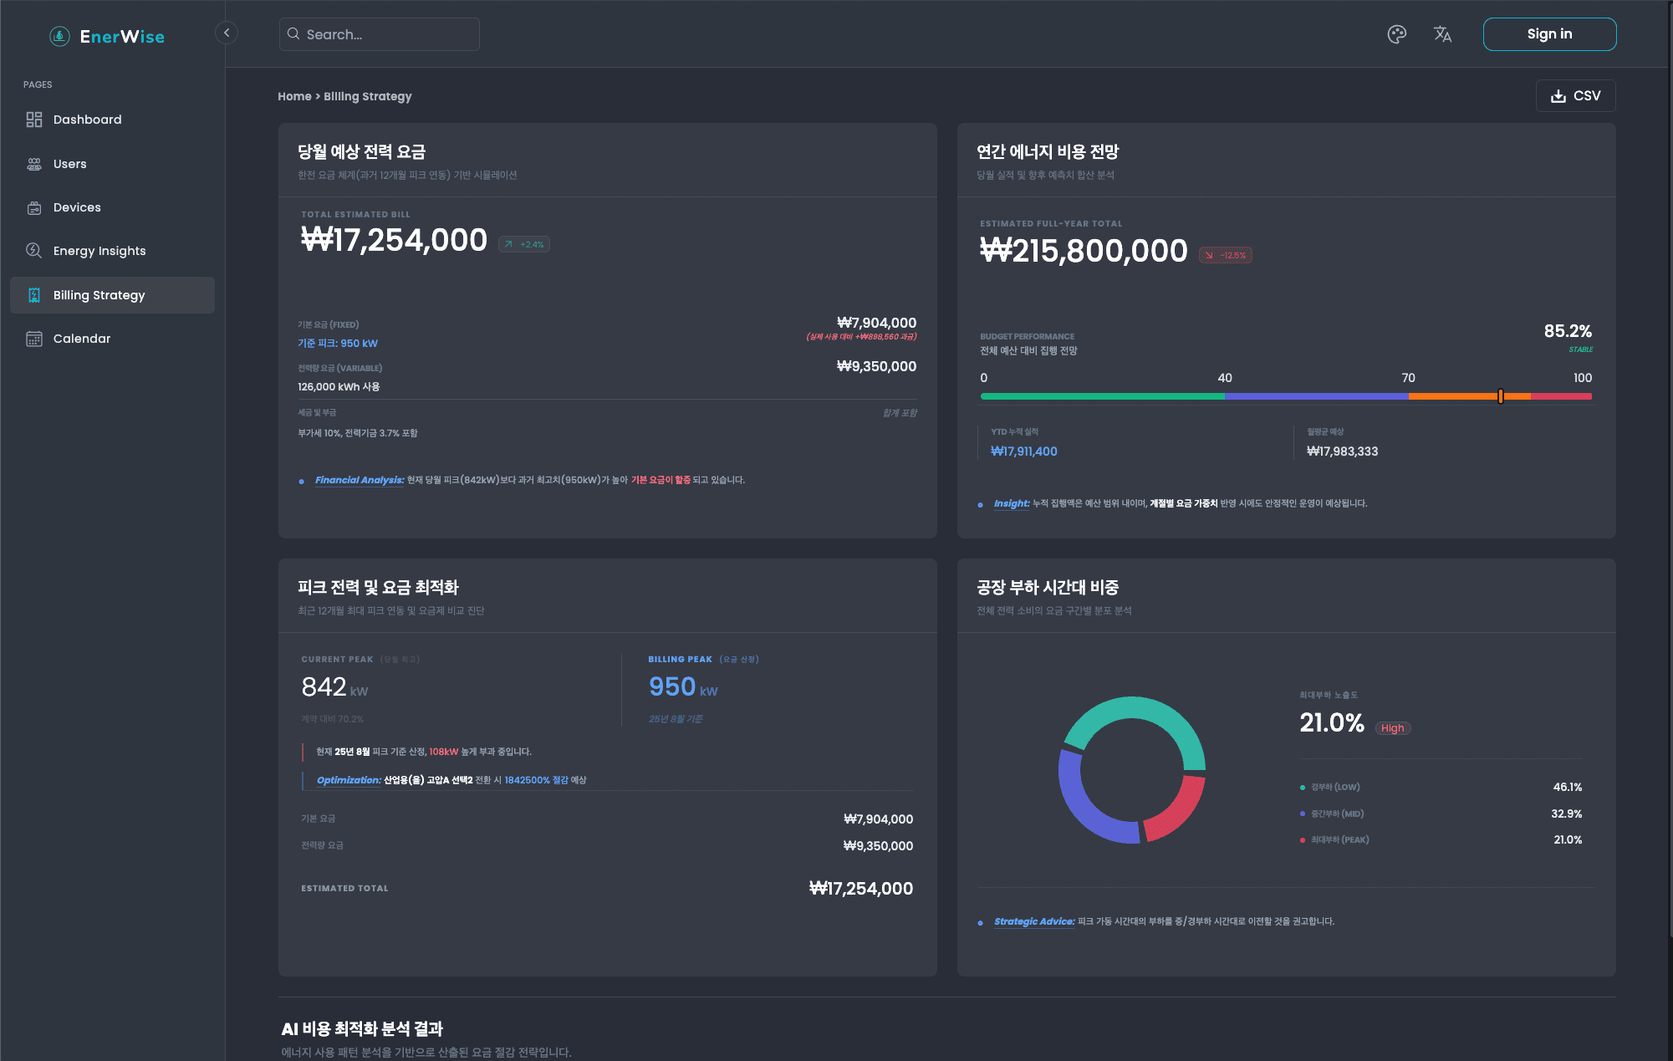Click the Users icon in sidebar

click(x=34, y=164)
